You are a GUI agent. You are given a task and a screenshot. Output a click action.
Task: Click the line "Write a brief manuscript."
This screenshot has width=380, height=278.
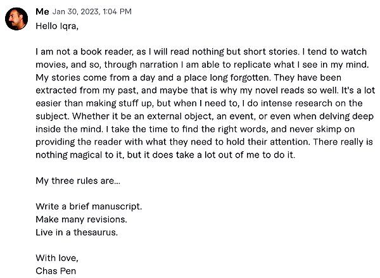[x=89, y=206]
